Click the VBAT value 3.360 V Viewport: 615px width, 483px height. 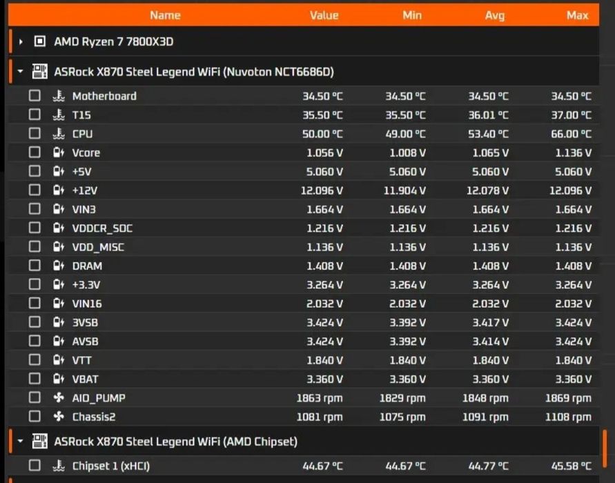325,379
